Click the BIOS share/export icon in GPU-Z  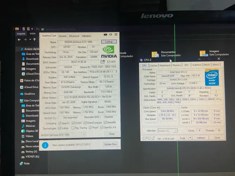(x=103, y=62)
